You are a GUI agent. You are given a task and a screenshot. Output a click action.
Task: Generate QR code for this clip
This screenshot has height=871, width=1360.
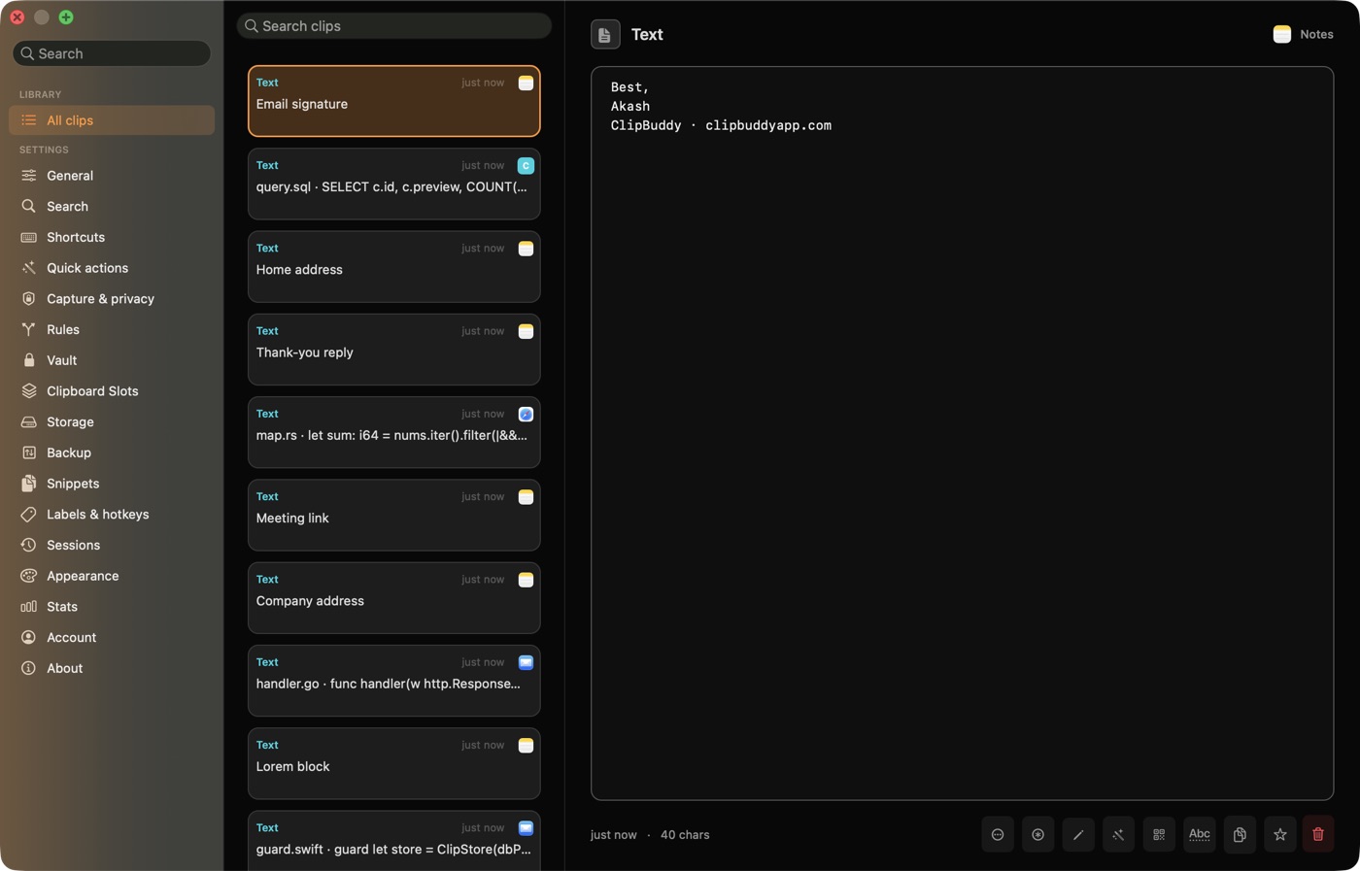(x=1159, y=834)
